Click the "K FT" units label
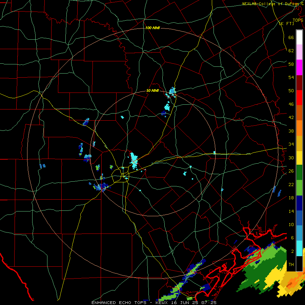Image resolution: width=305 pixels, height=305 pixels. coord(286,23)
